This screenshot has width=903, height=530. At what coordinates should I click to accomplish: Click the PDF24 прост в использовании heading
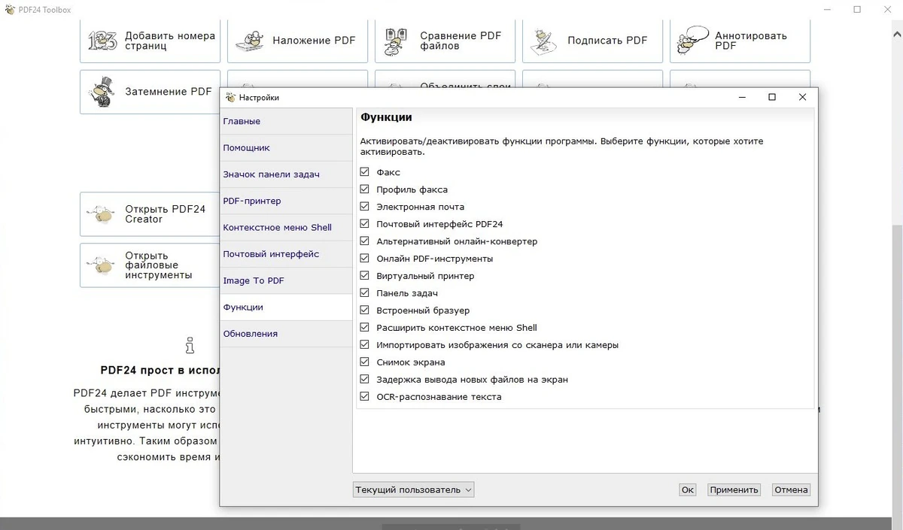click(160, 371)
